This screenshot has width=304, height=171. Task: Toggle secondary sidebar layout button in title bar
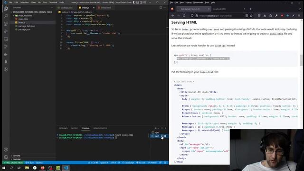(x=141, y=2)
